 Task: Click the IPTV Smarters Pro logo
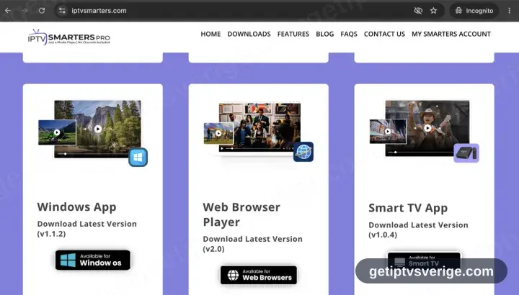69,37
